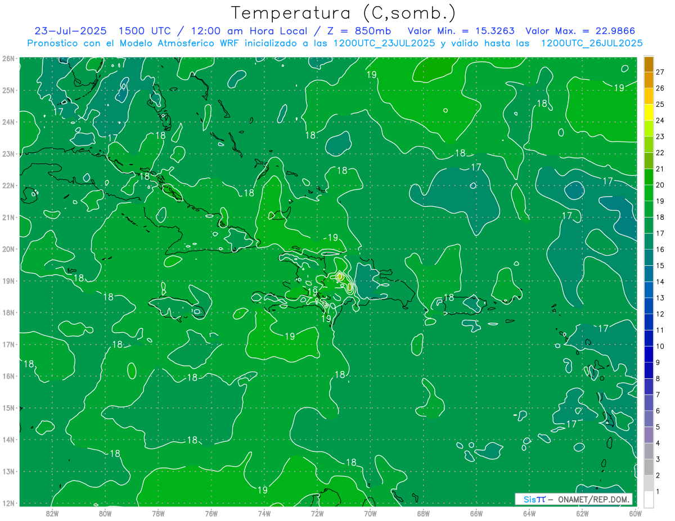Click the color scale label "22"

tap(660, 153)
